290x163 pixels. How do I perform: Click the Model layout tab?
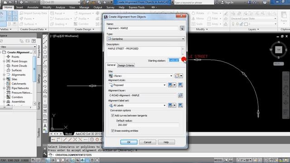pyautogui.click(x=68, y=134)
